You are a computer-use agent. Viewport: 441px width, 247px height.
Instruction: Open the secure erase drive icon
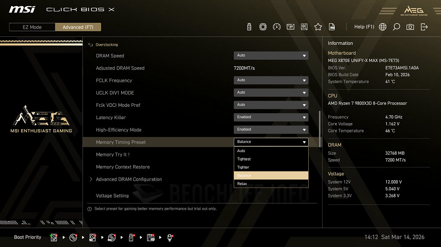tap(304, 27)
